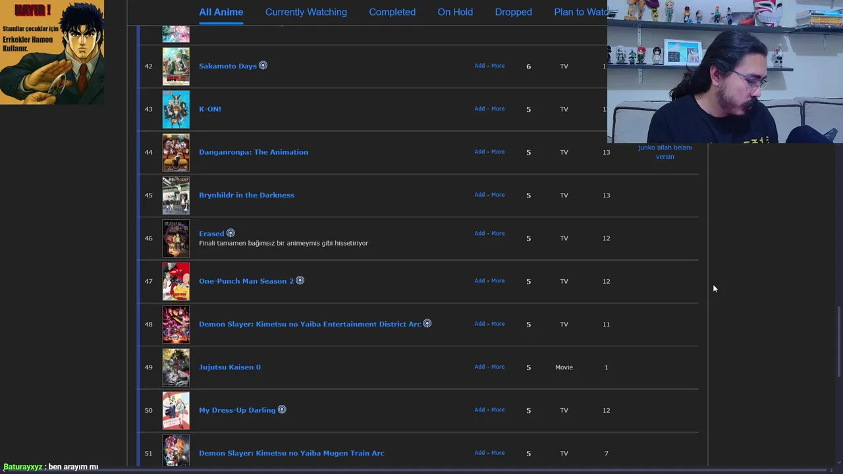The width and height of the screenshot is (843, 474).
Task: Open Demon Slayer Entertainment District Arc link
Action: [x=310, y=324]
